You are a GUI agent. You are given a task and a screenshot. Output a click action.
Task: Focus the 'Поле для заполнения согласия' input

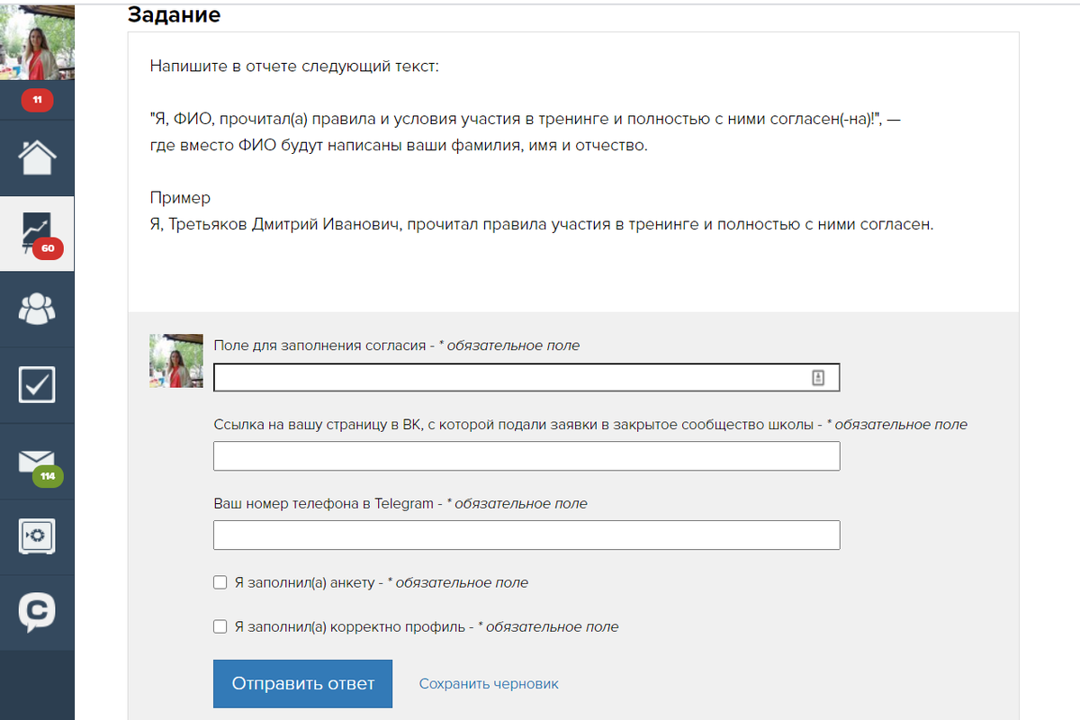(508, 378)
